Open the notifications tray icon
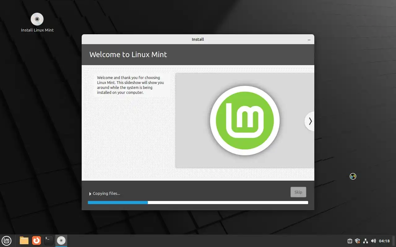The image size is (396, 247). [x=350, y=241]
